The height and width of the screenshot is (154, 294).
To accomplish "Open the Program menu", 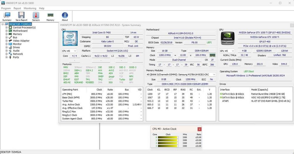I will 6,8.
